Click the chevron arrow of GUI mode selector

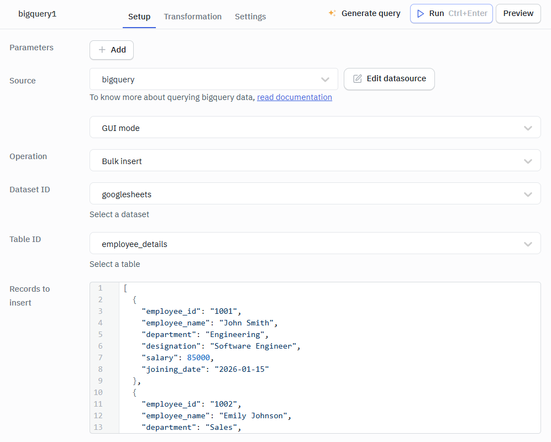528,128
